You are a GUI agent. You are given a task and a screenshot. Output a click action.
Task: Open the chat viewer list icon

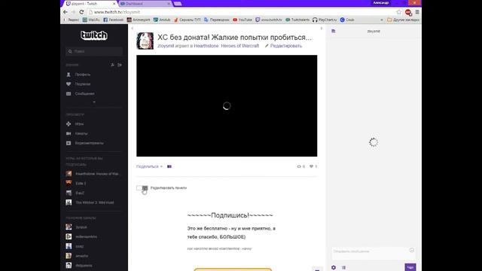343,268
